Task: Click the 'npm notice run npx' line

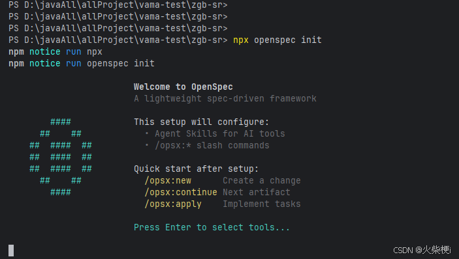Action: [x=55, y=52]
